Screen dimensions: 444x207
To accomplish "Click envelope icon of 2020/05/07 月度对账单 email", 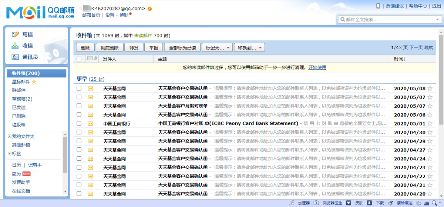I will [90, 106].
